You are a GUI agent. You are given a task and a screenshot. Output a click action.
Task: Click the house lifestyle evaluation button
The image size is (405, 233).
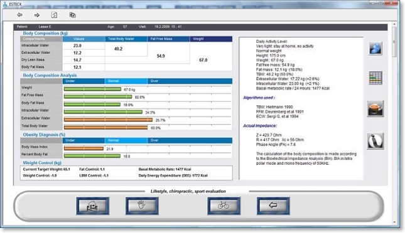92,205
